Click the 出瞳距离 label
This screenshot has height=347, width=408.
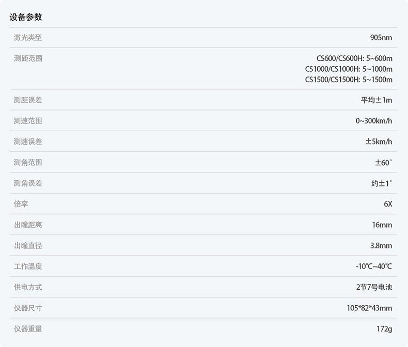click(28, 225)
